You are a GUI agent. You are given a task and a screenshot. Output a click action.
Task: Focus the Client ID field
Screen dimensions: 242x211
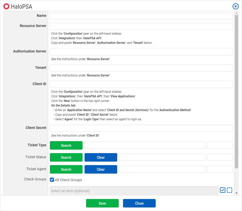click(141, 84)
